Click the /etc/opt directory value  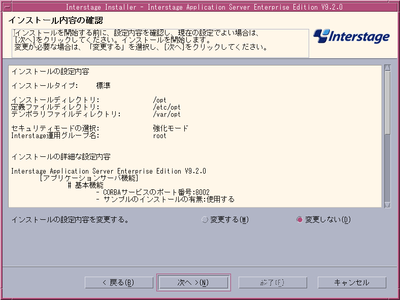point(166,107)
